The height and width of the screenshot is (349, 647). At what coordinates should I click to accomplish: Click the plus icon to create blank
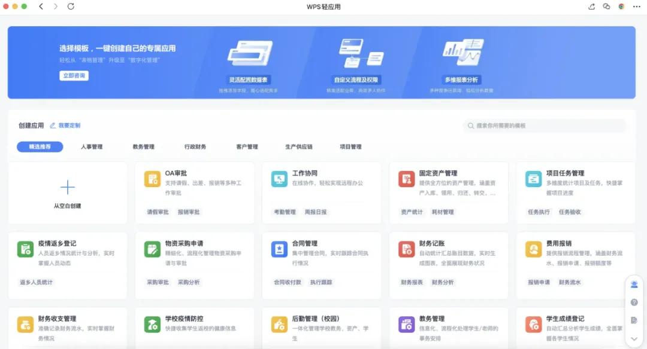click(x=67, y=187)
